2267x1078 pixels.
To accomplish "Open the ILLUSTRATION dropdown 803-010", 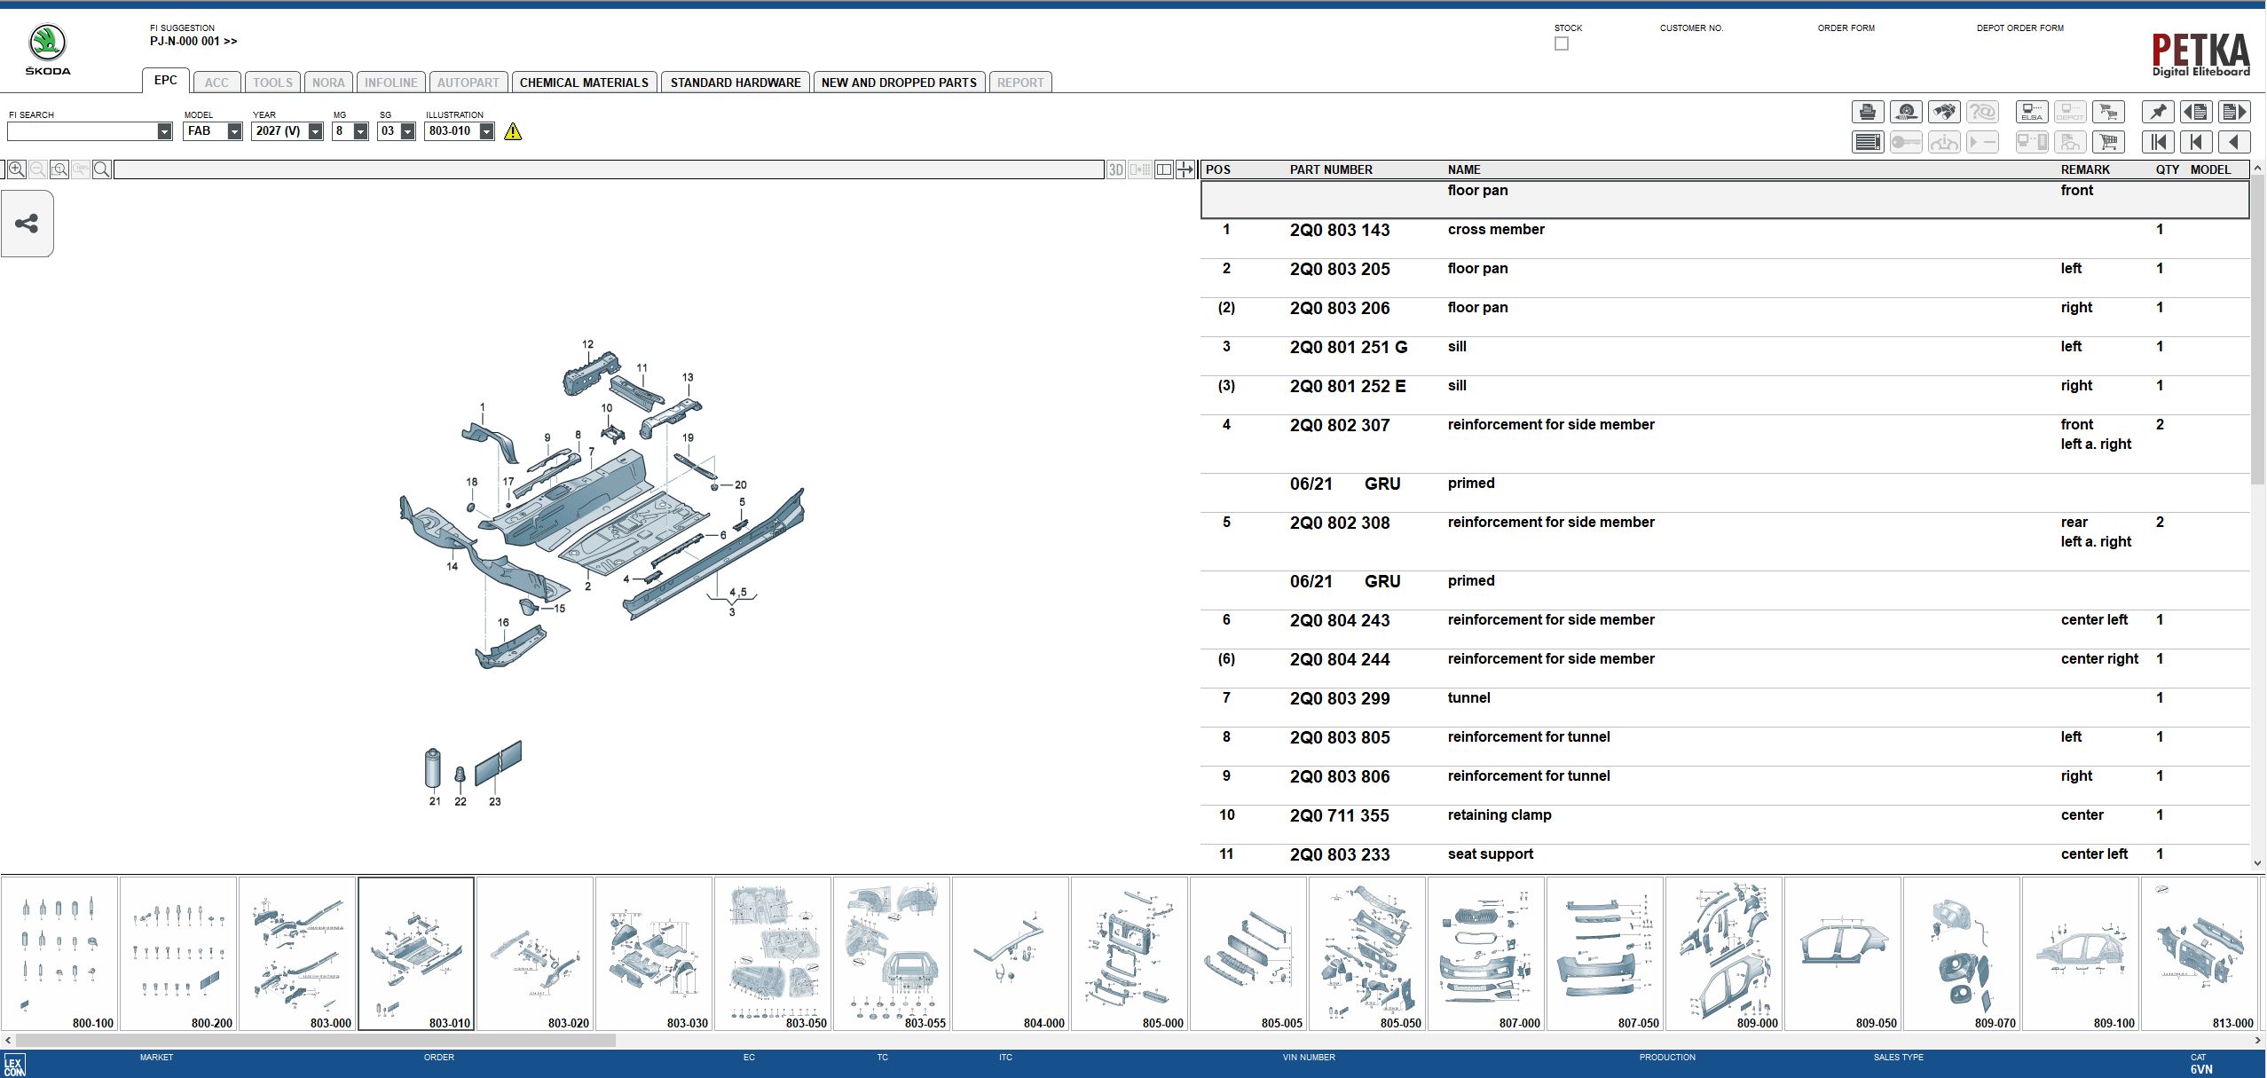I will 486,131.
